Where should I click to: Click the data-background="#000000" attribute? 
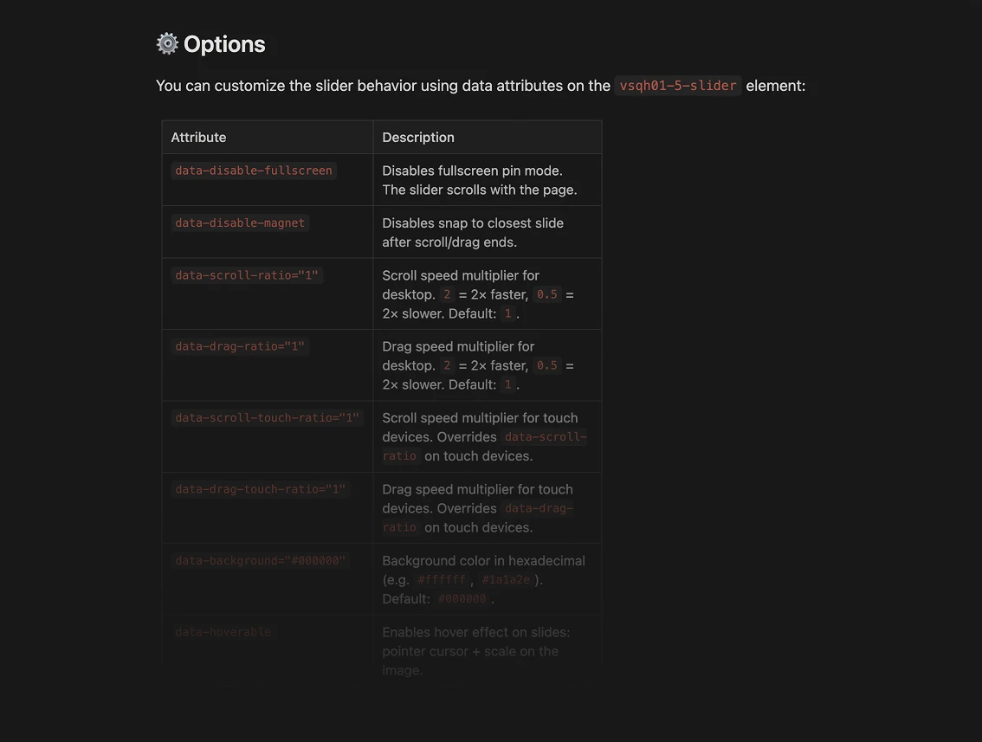tap(261, 560)
